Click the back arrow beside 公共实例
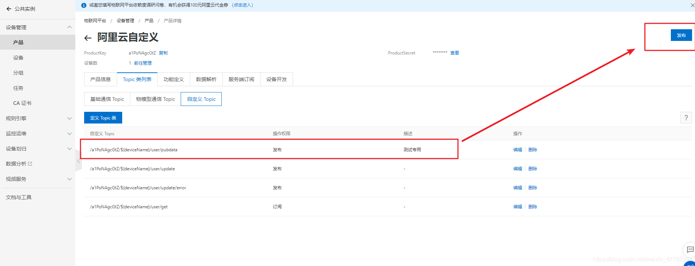The image size is (695, 266). [9, 9]
